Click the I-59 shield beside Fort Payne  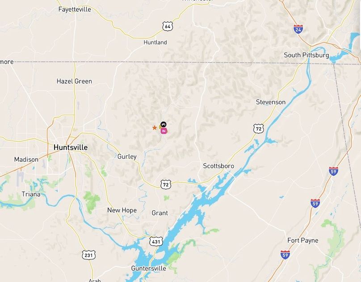pyautogui.click(x=285, y=255)
